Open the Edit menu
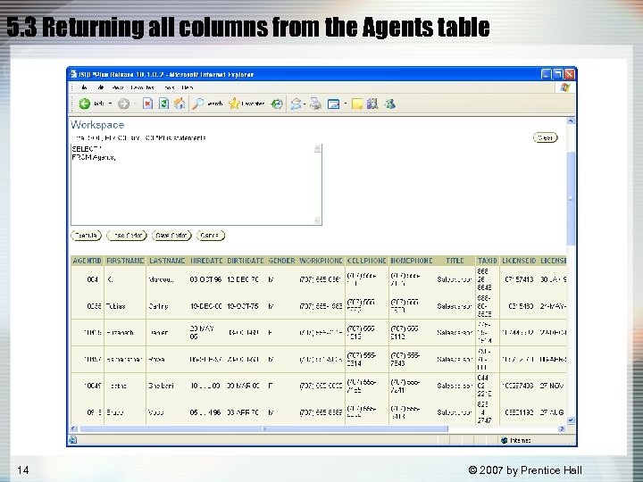 (x=100, y=87)
